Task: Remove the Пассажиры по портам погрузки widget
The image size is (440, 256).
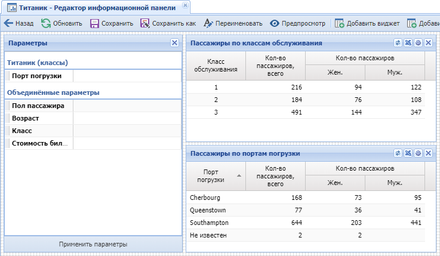Action: pyautogui.click(x=428, y=153)
